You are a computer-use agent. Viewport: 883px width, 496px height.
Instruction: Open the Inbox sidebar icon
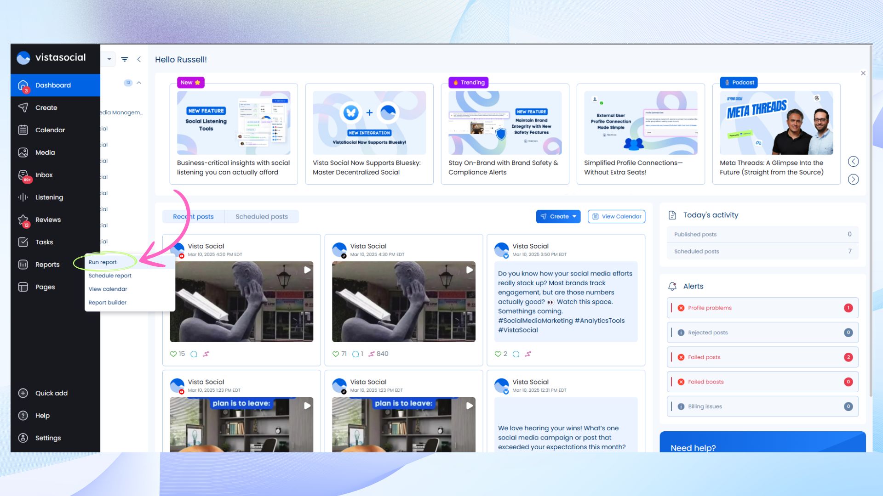[23, 175]
